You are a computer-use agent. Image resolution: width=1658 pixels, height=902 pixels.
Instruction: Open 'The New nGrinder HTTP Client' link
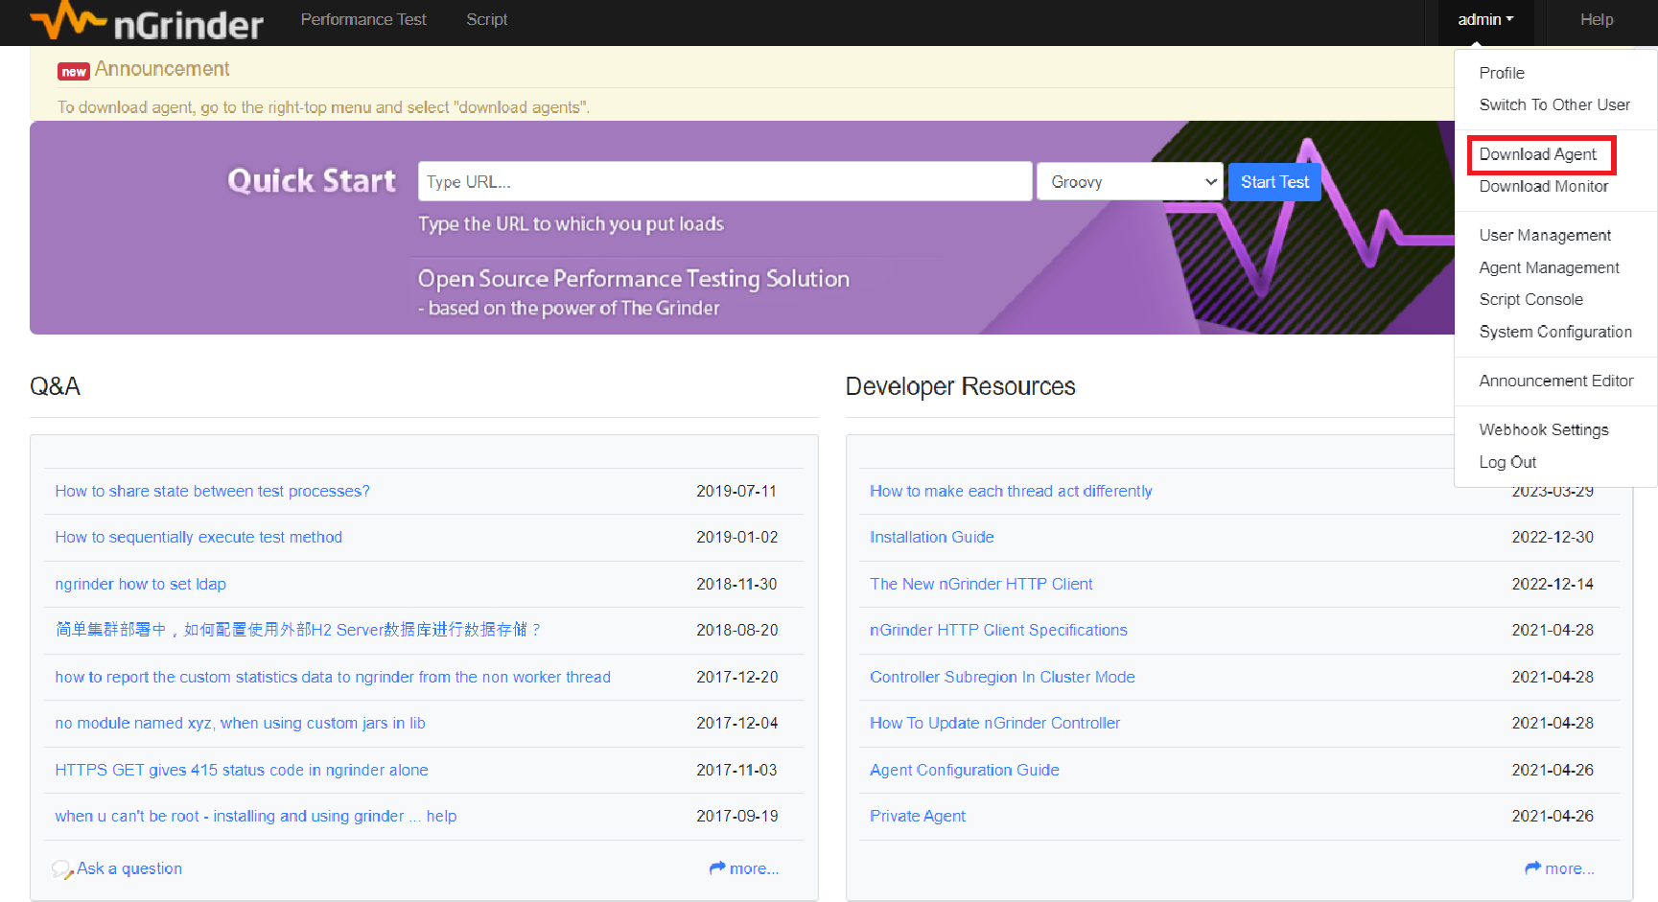point(981,584)
